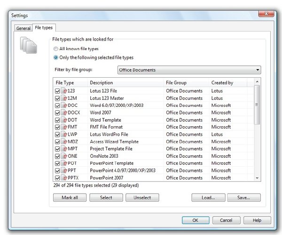Uncheck the DOC file type checkbox
Viewport: 282px width, 235px height.
(x=57, y=105)
